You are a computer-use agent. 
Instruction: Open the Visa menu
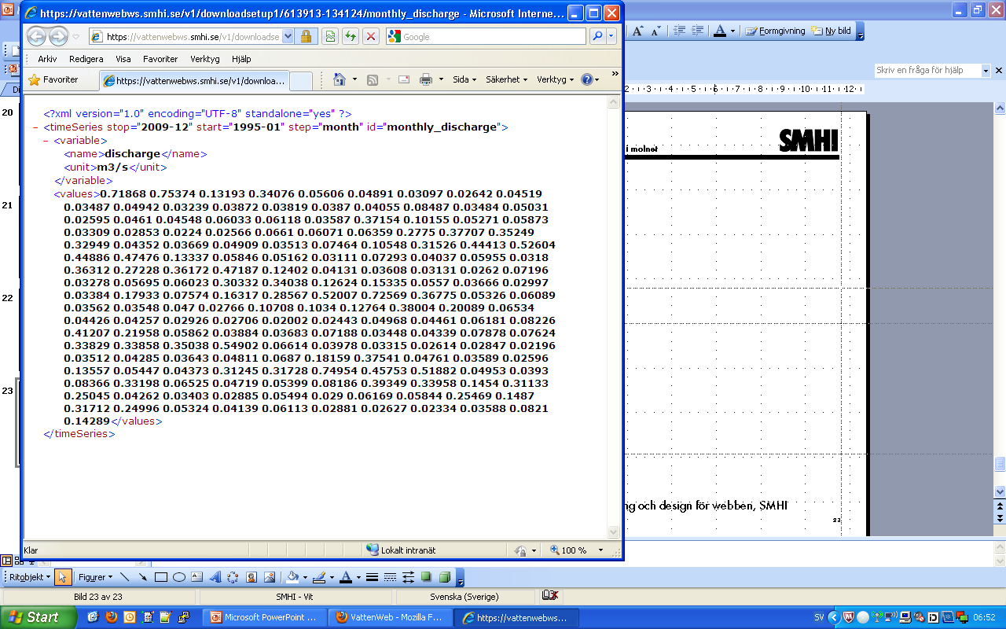click(123, 59)
